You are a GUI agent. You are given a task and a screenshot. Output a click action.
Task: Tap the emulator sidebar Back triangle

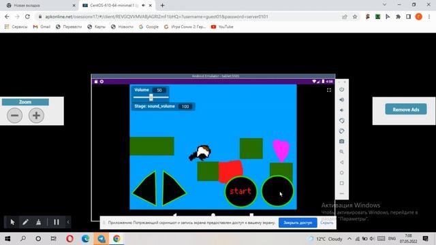[342, 162]
